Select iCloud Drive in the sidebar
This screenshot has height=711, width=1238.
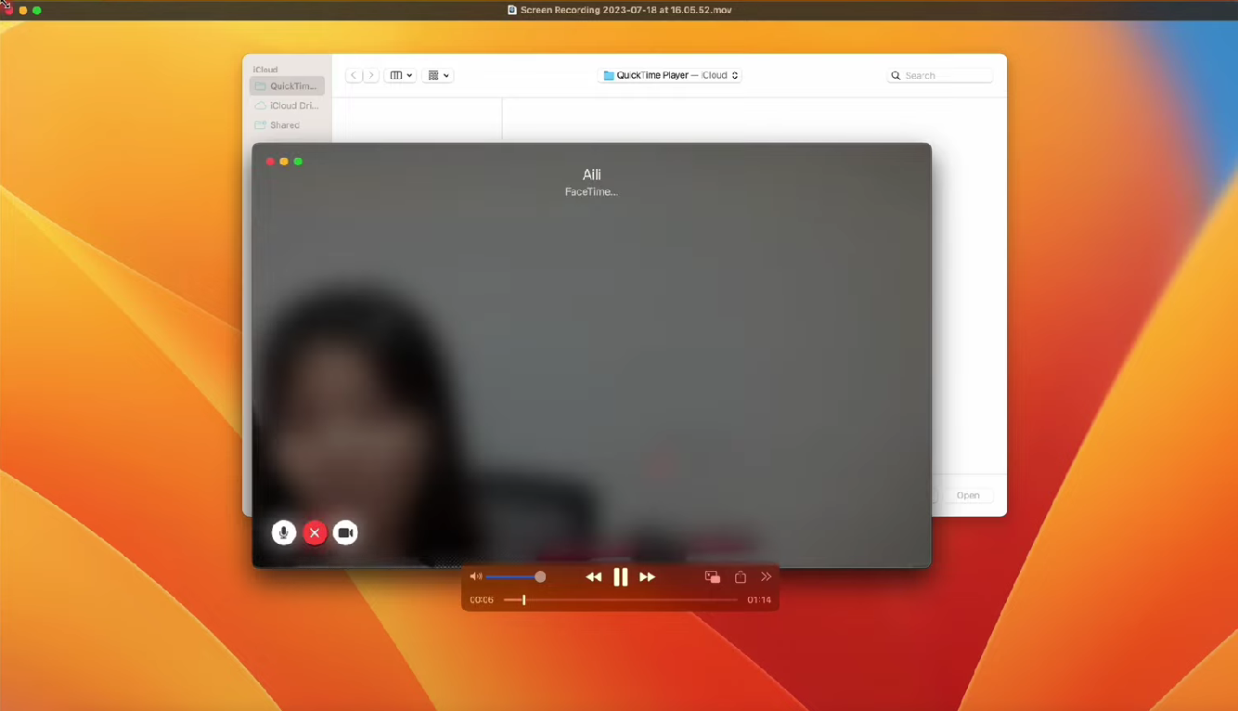pos(287,106)
